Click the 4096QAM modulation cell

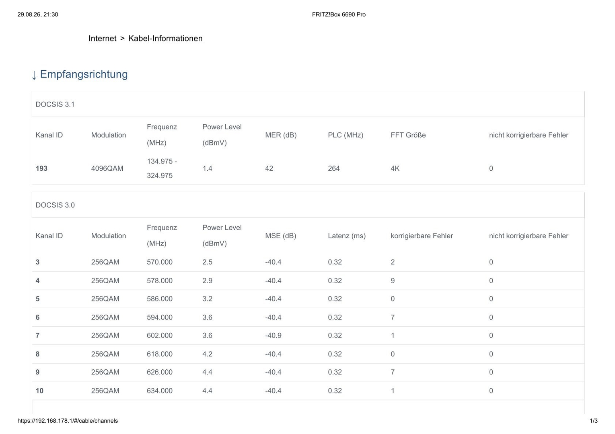tap(107, 168)
